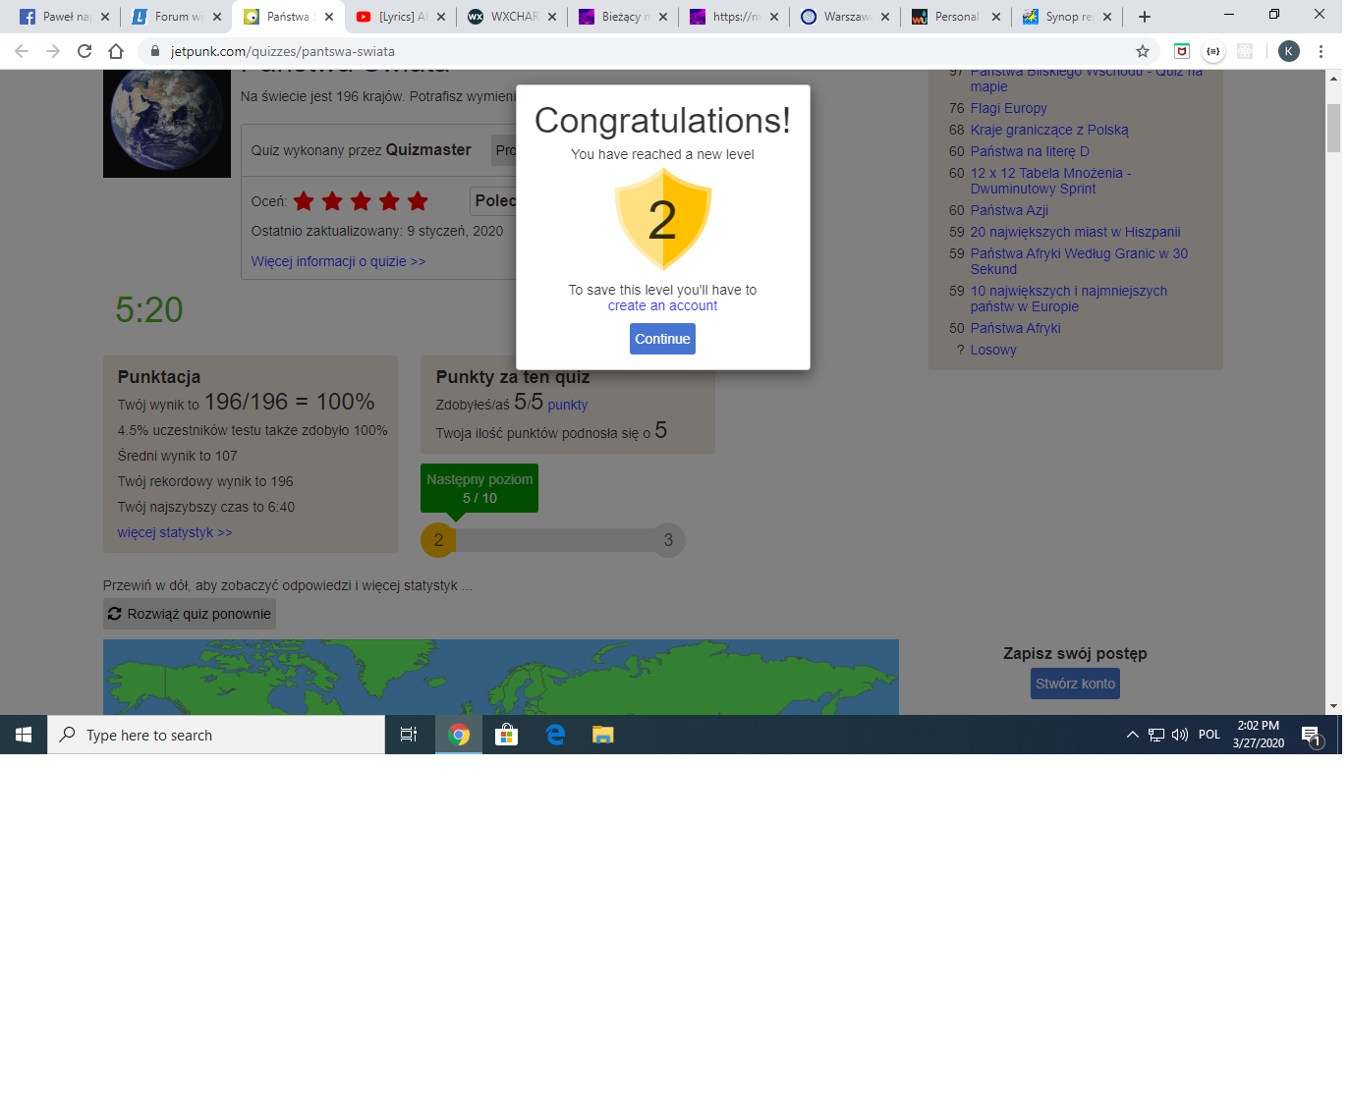1350x1096 pixels.
Task: Open więcej statystyk link
Action: tap(175, 532)
